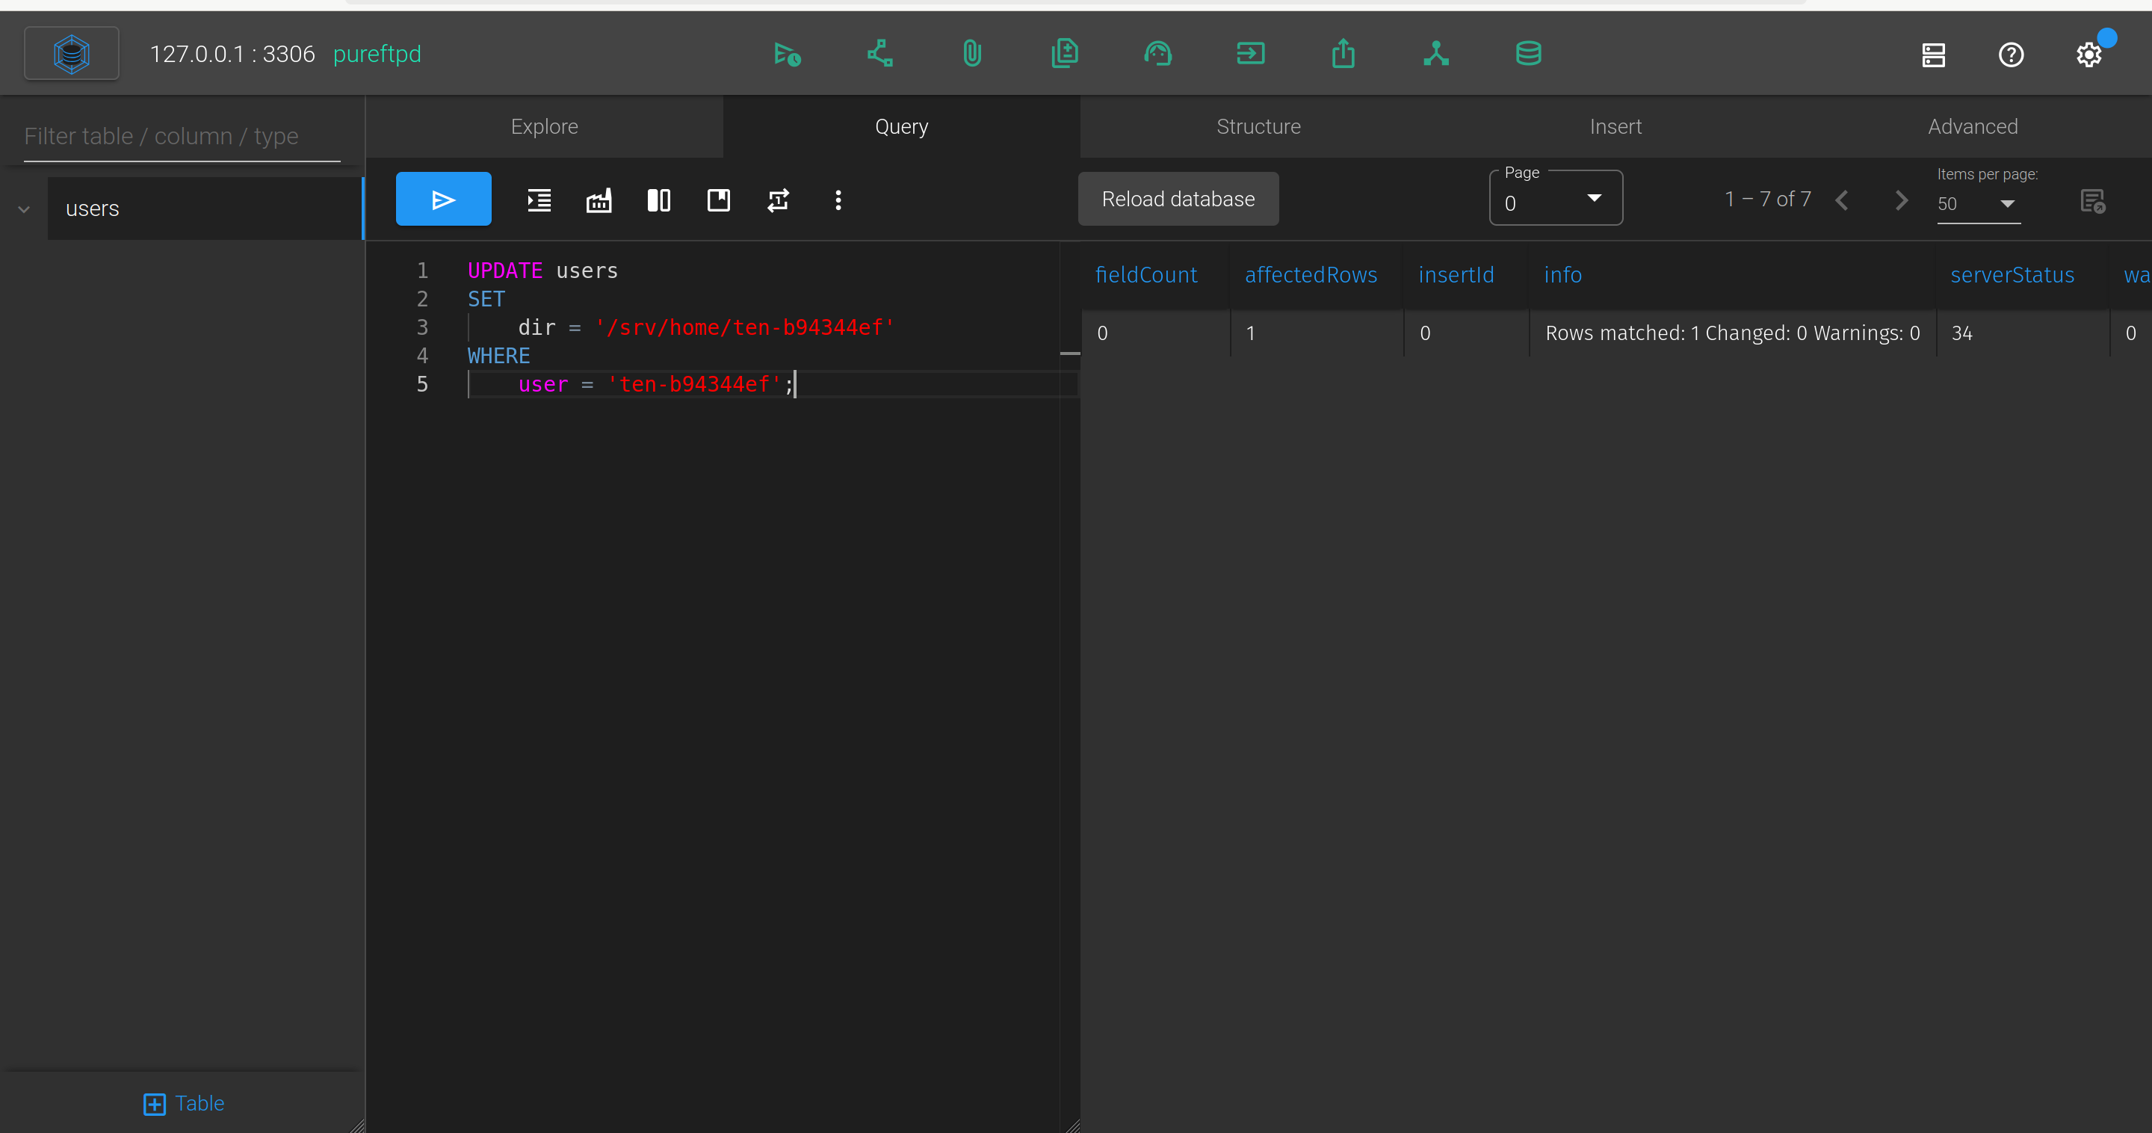Image resolution: width=2152 pixels, height=1133 pixels.
Task: Click the plus icon beside Table
Action: click(155, 1104)
